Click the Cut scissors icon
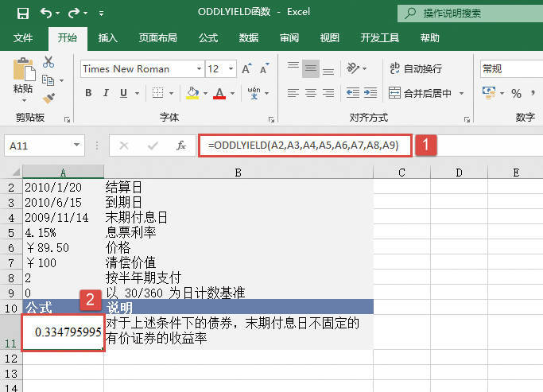This screenshot has width=543, height=392. click(x=48, y=62)
